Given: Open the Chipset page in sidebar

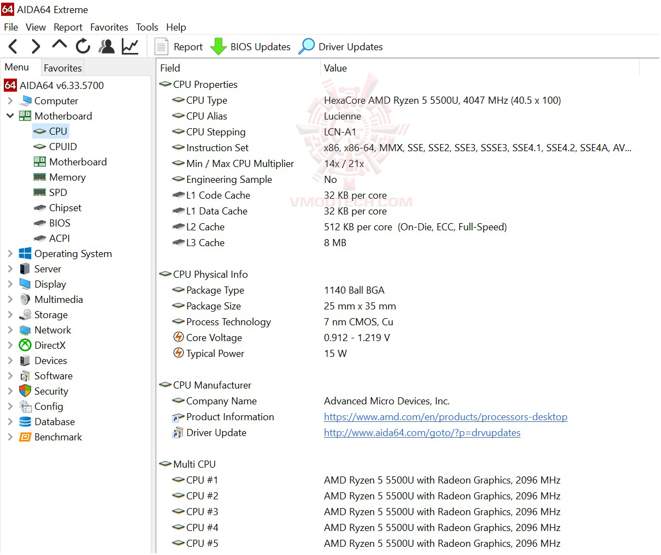Looking at the screenshot, I should point(57,207).
